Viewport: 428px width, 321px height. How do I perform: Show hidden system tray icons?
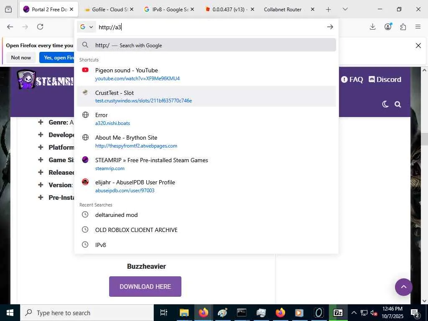pyautogui.click(x=354, y=313)
